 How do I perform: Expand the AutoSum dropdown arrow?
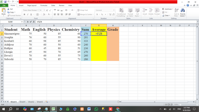point(173,9)
